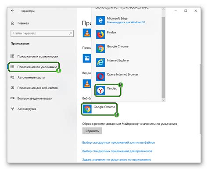Click the Chrome icon in popup list

click(x=100, y=48)
